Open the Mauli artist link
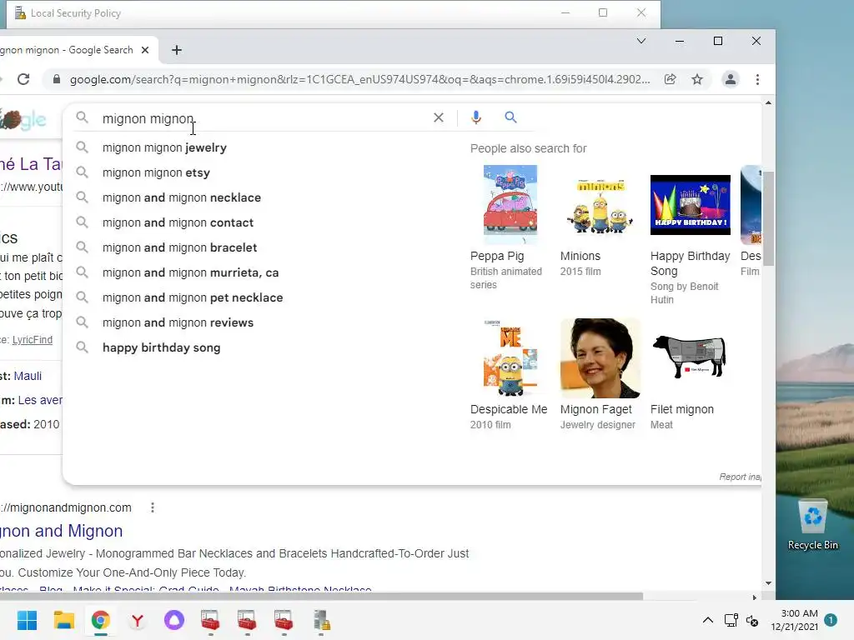The image size is (854, 640). point(28,376)
